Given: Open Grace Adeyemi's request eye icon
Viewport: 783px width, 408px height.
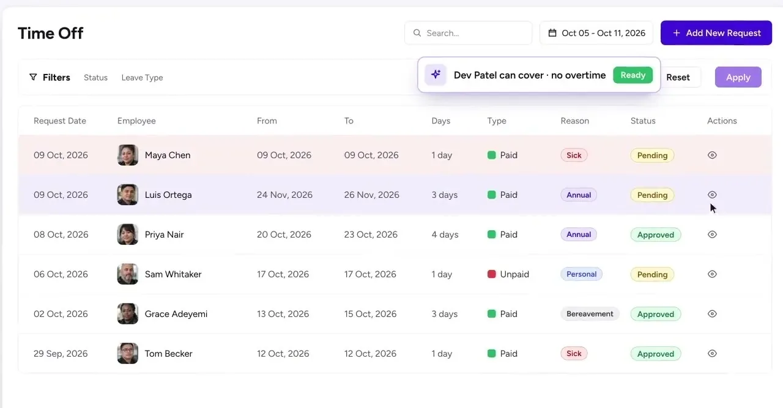Looking at the screenshot, I should point(712,314).
